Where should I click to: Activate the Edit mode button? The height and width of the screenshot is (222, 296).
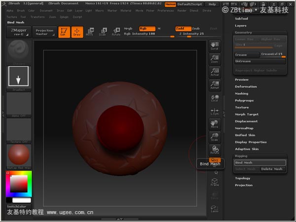tap(64, 32)
